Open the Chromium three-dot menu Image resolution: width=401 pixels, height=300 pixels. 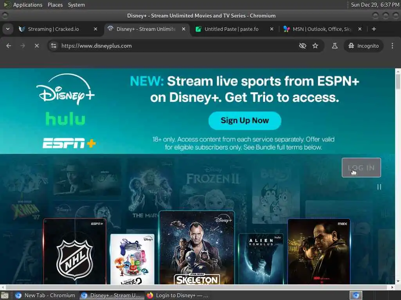pos(392,46)
